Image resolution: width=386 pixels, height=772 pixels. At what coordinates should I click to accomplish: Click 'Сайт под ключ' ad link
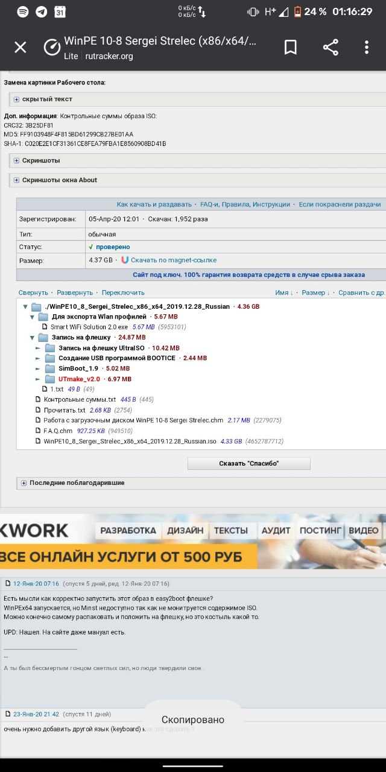tap(249, 274)
